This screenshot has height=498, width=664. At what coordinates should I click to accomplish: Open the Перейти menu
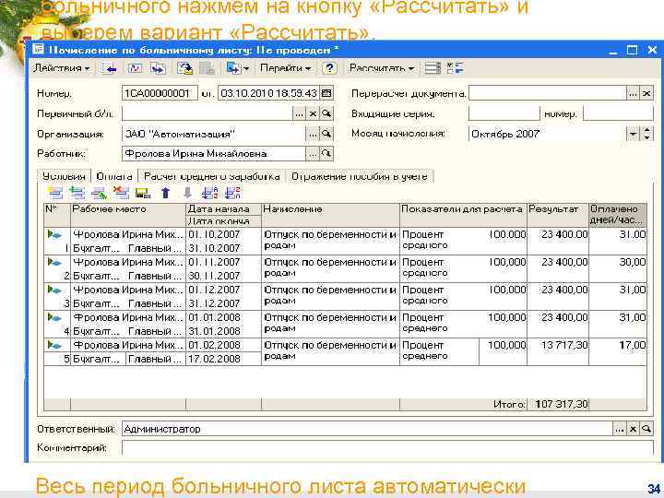point(285,67)
